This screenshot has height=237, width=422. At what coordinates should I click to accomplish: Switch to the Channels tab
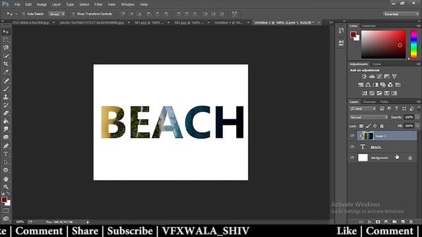point(369,102)
